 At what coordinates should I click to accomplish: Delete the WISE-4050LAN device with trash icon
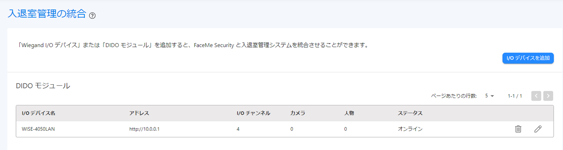click(x=518, y=129)
